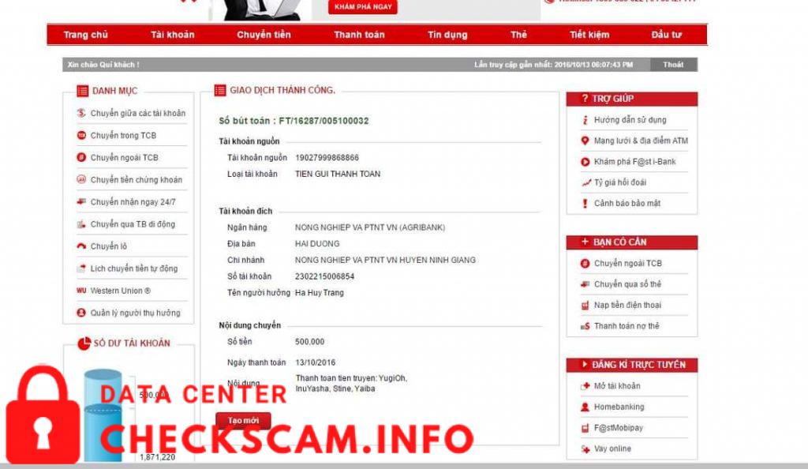Click exclamation icon beside Cảnh báo bảo mật
The image size is (808, 469).
[x=585, y=203]
